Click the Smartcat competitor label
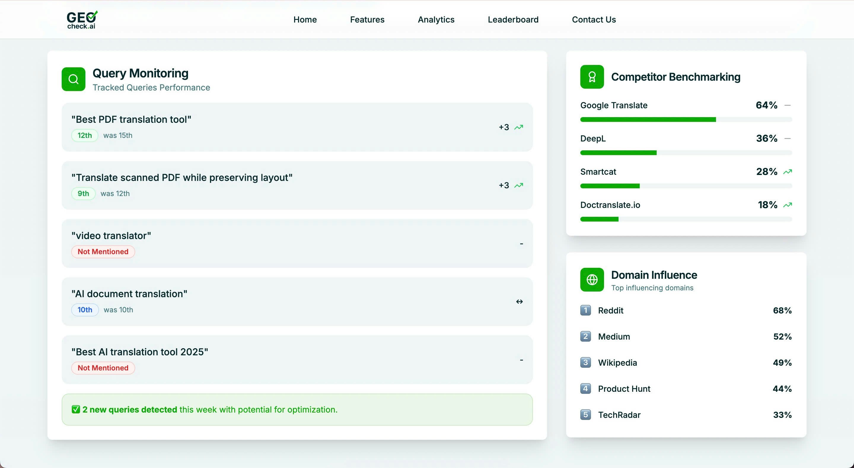 (598, 172)
